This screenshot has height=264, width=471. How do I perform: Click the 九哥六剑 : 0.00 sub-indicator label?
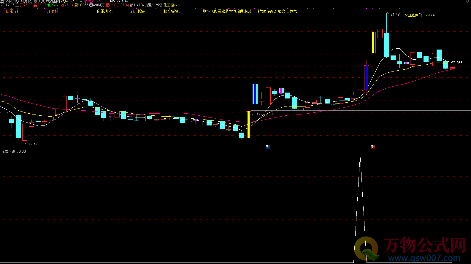tap(13, 152)
